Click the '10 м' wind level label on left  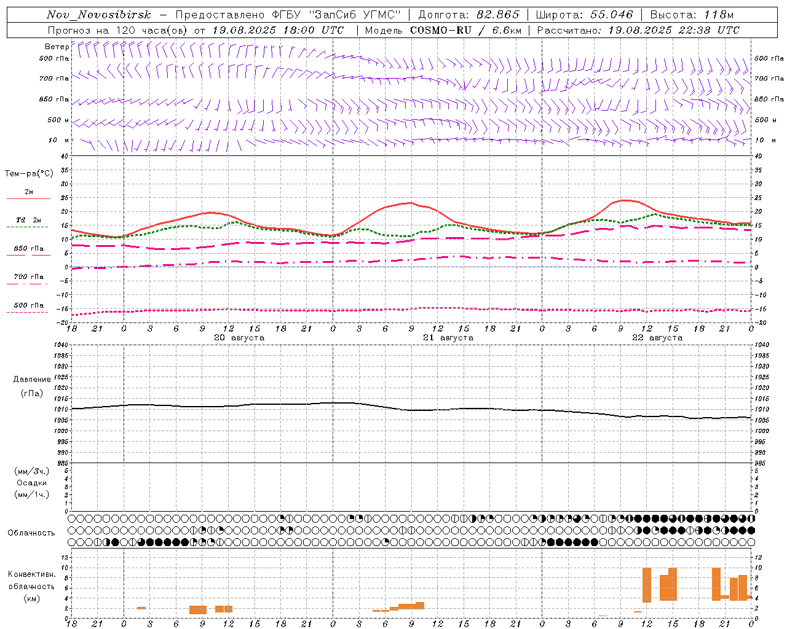click(59, 140)
